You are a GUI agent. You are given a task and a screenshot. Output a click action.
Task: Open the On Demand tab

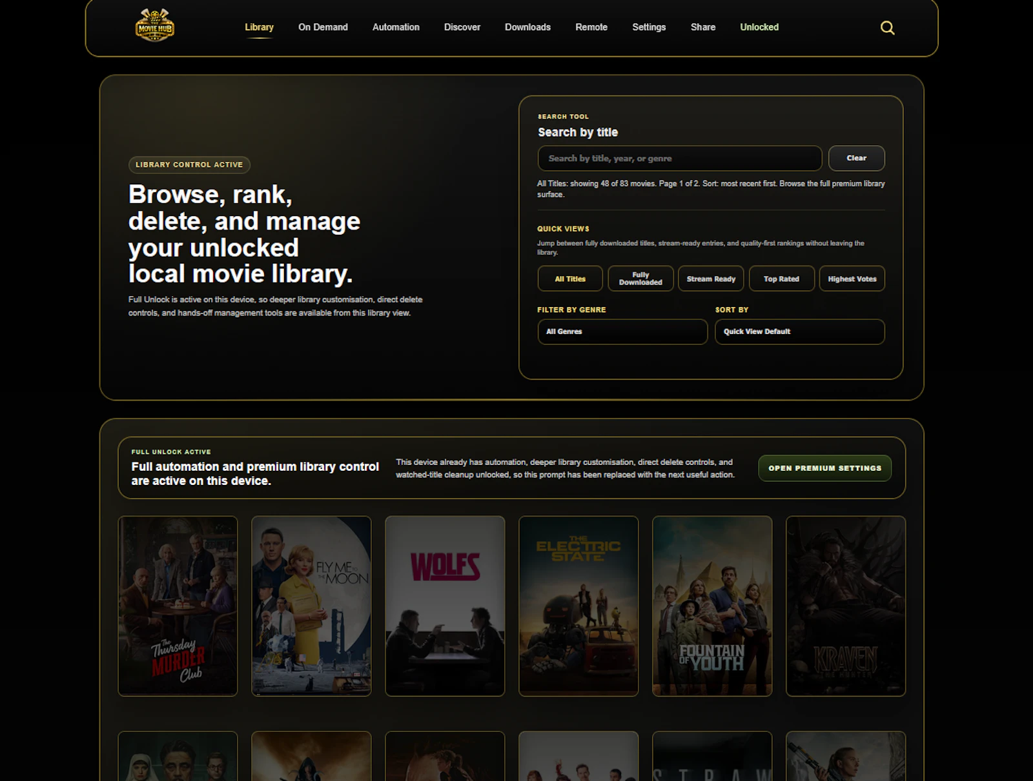pyautogui.click(x=323, y=27)
